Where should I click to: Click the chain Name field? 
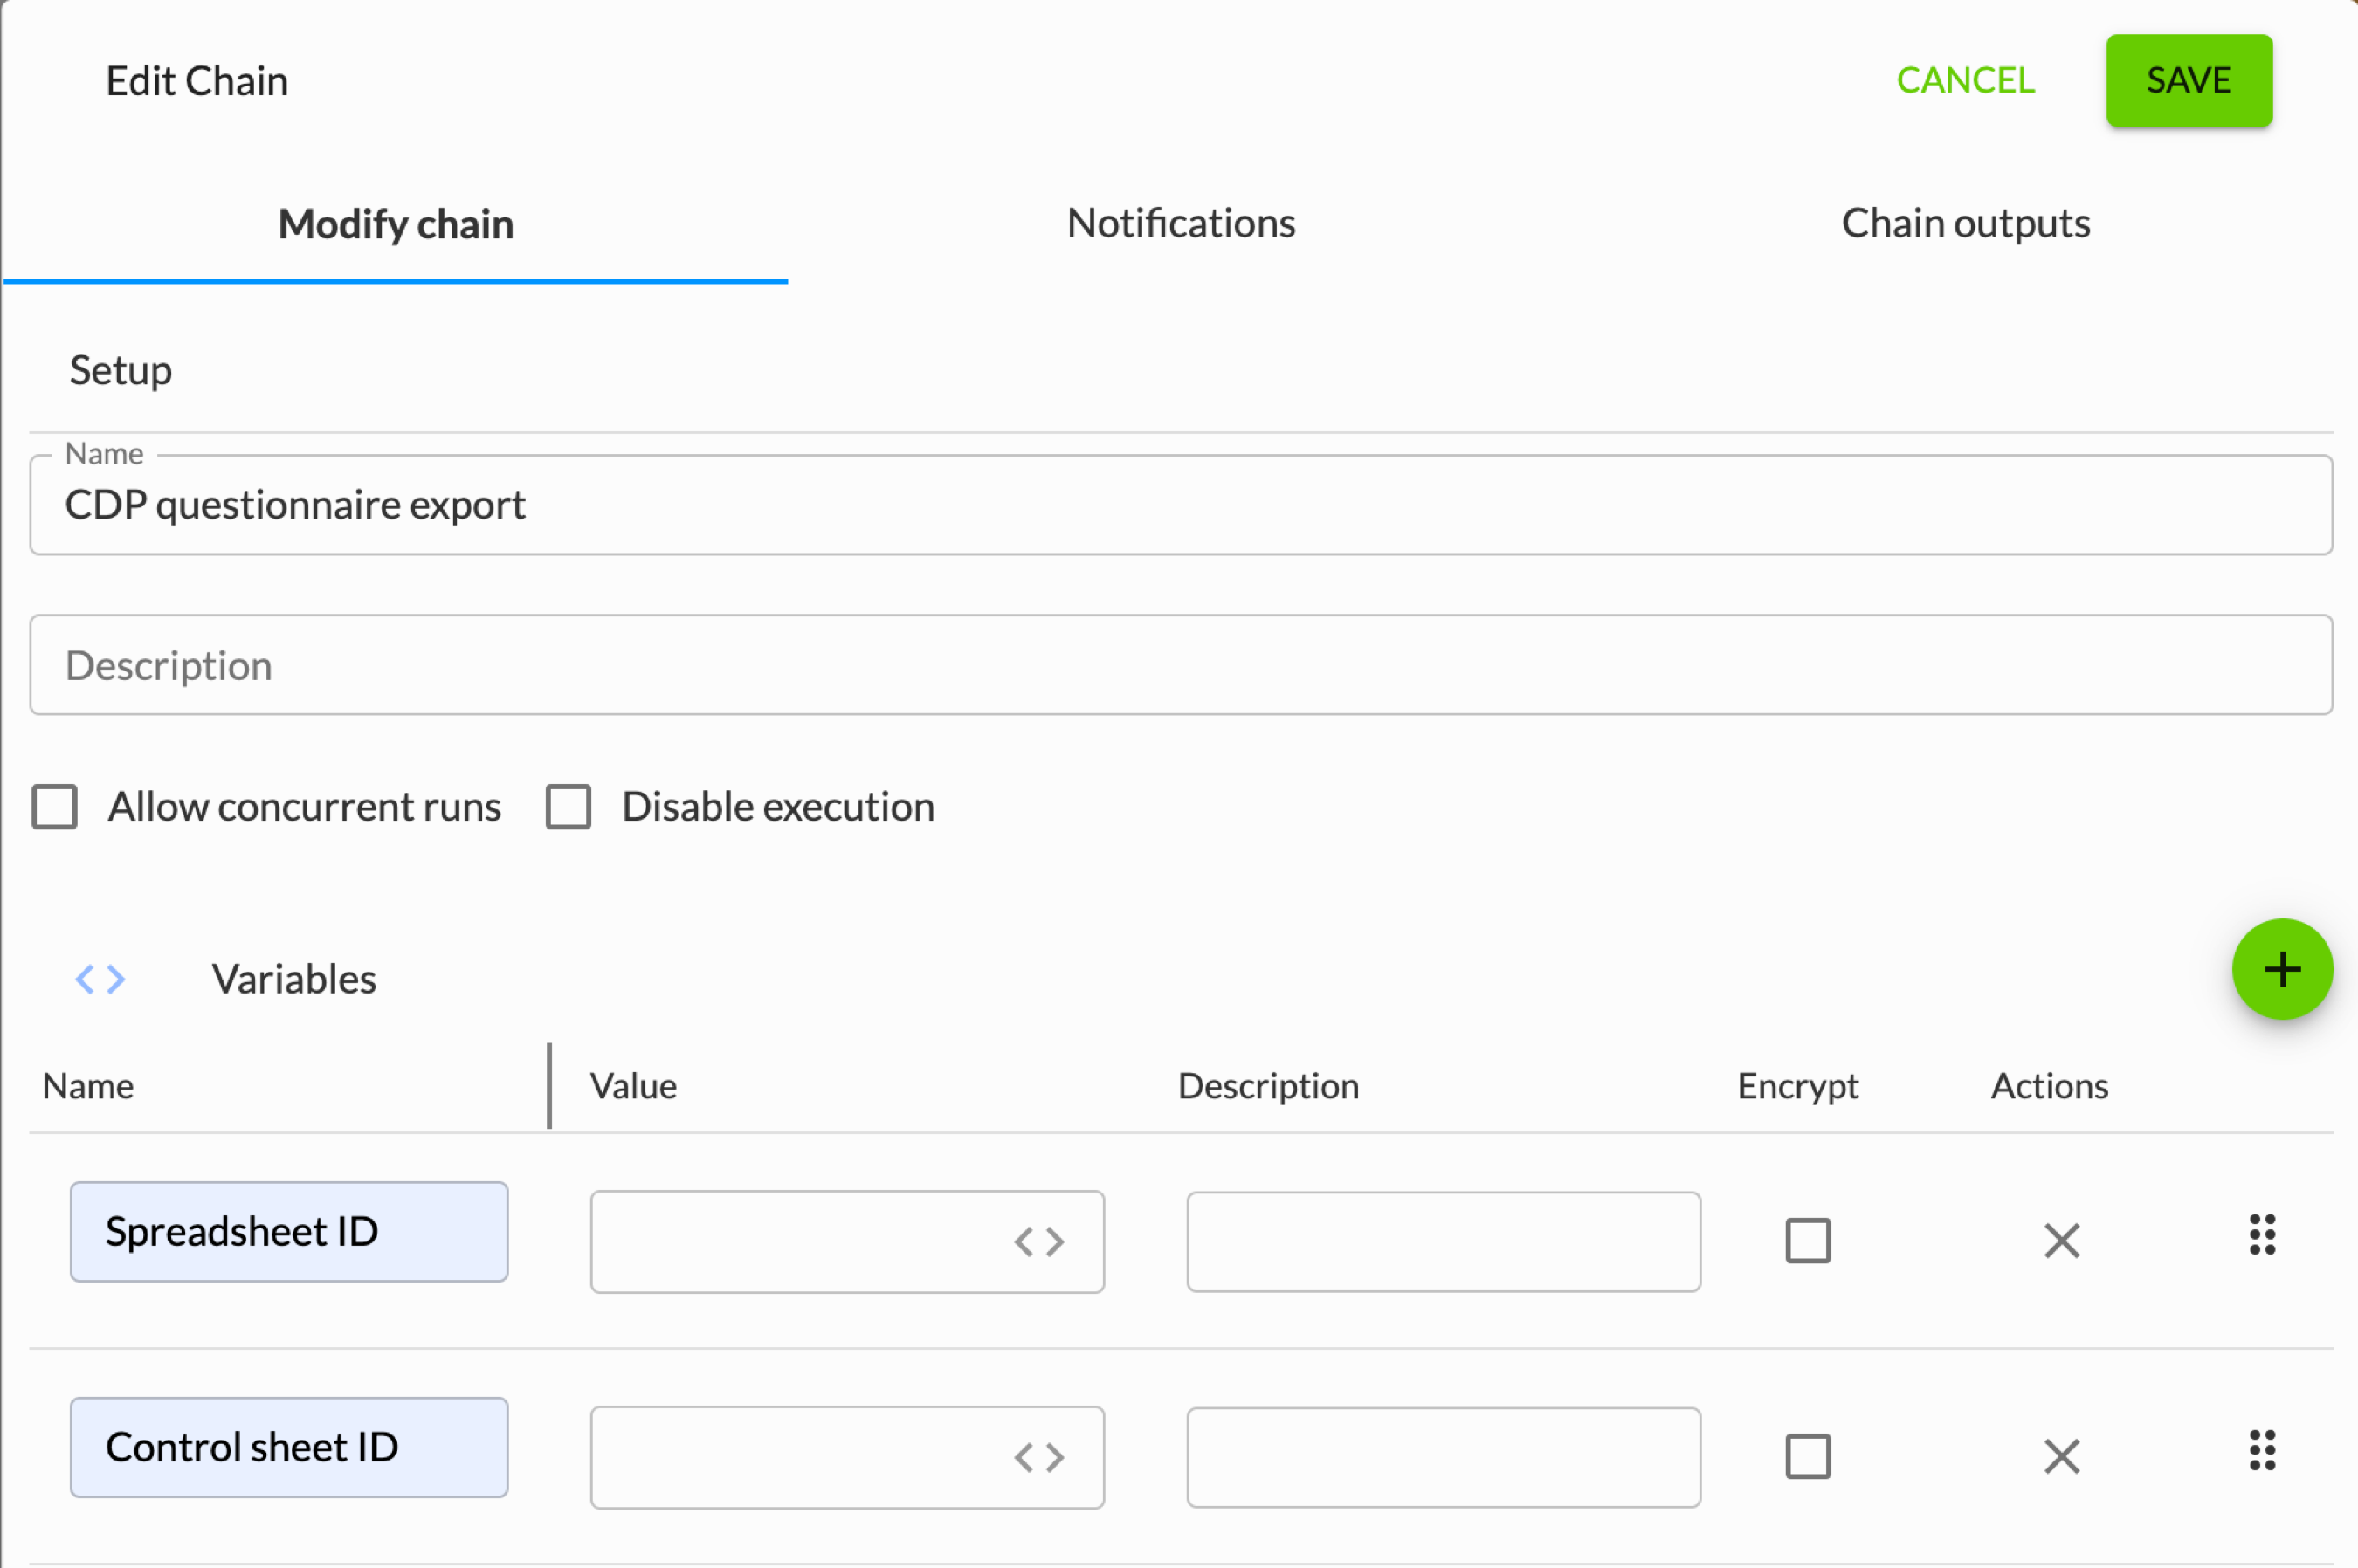point(1181,505)
